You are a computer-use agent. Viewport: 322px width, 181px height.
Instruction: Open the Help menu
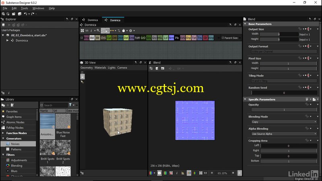[x=52, y=8]
